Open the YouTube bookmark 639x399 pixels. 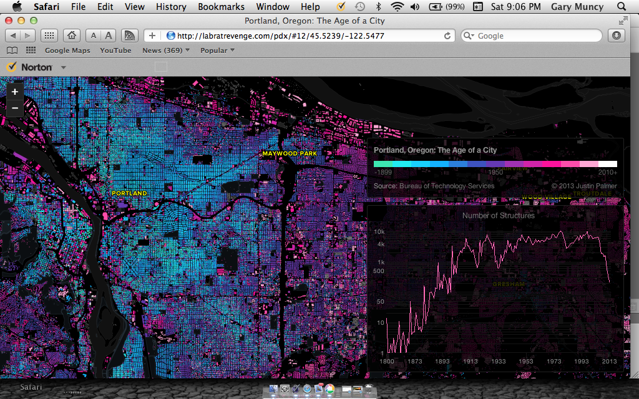coord(115,50)
